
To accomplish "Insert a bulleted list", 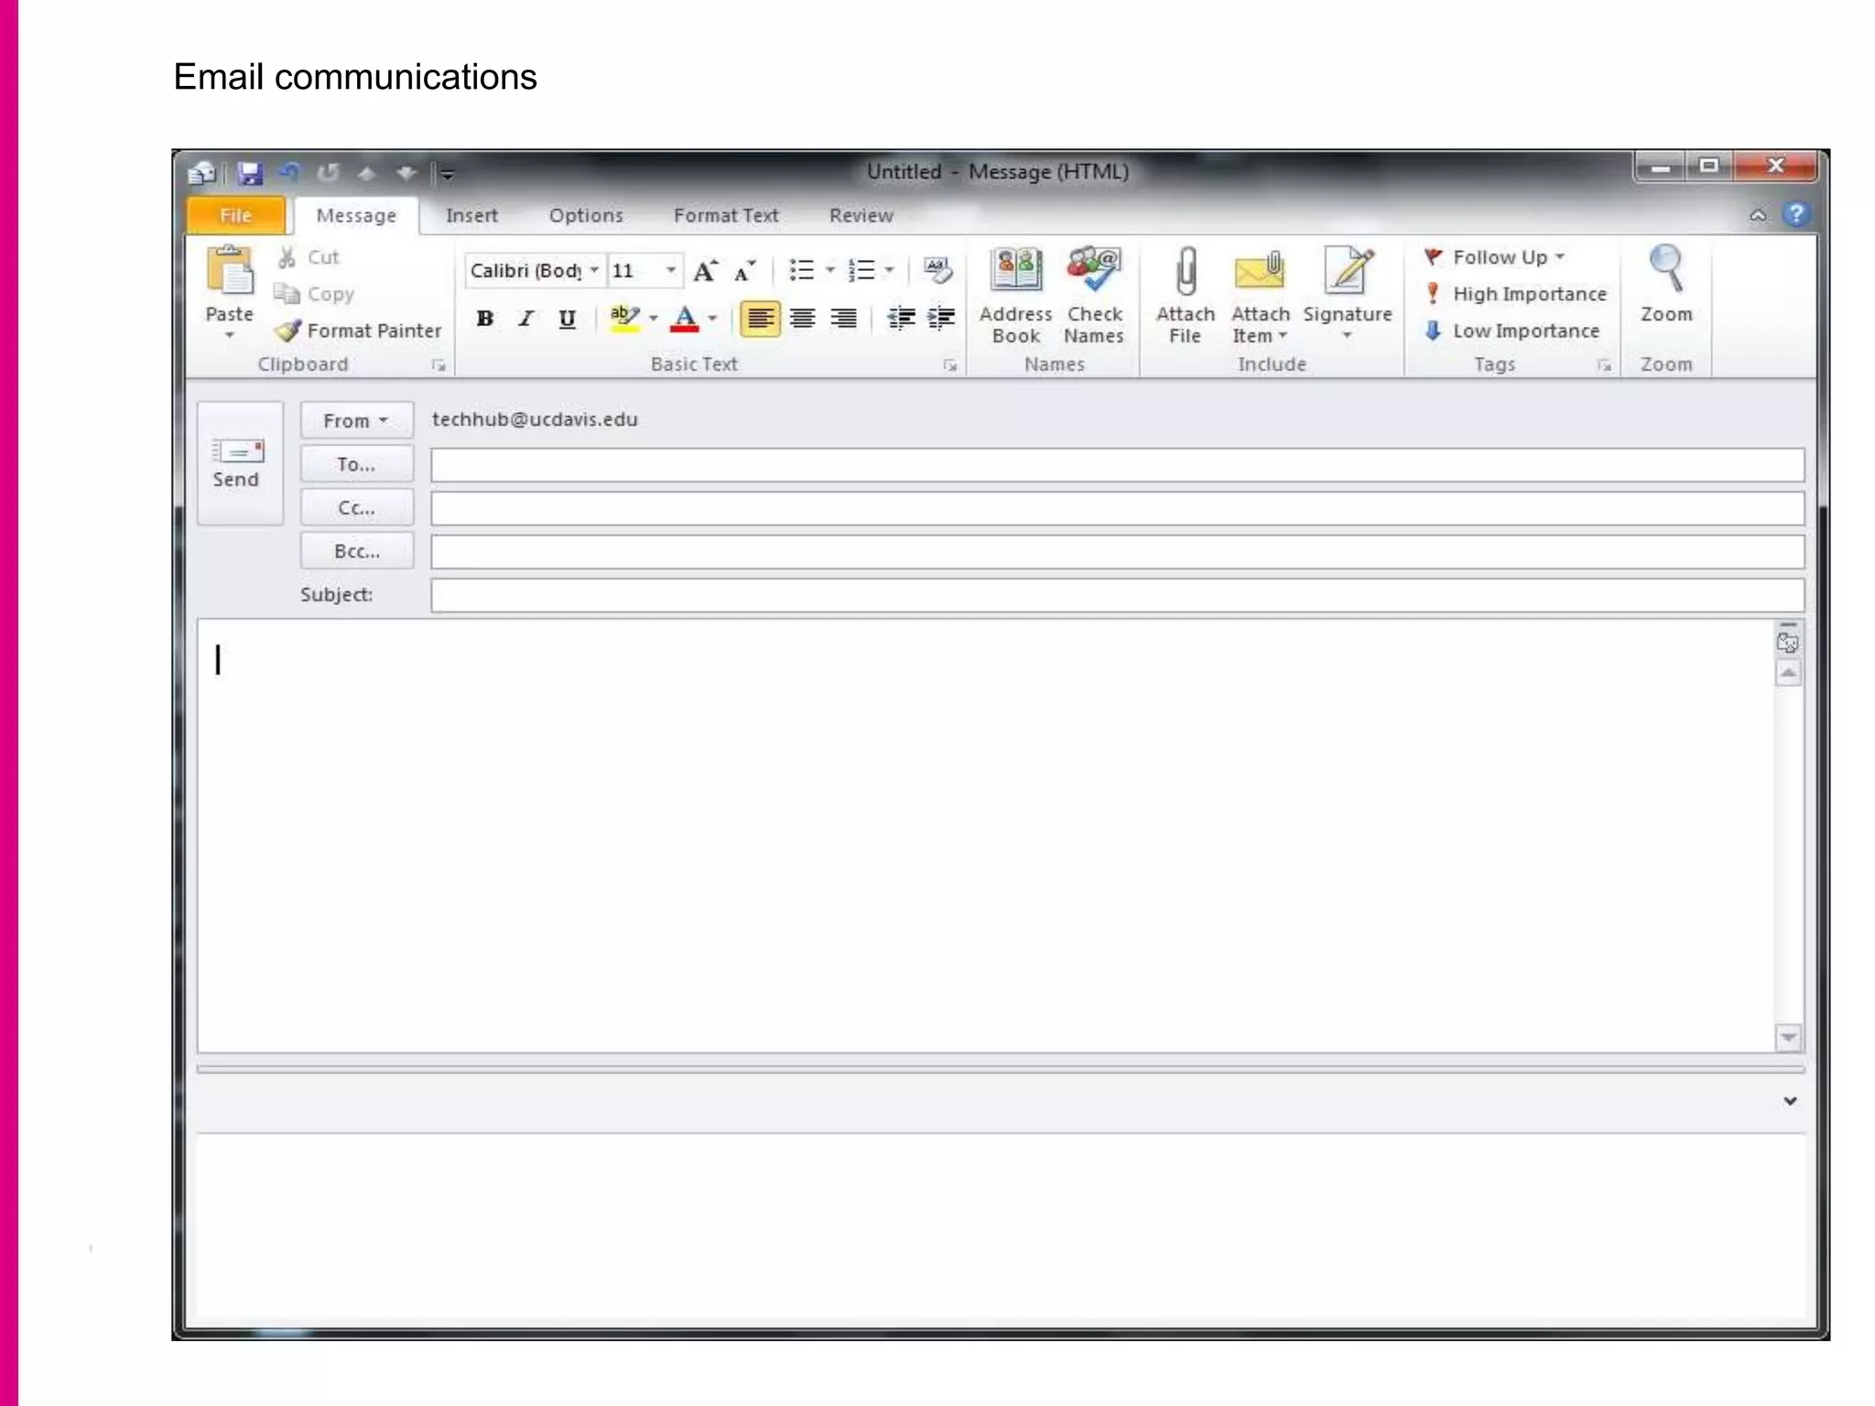I will [802, 270].
